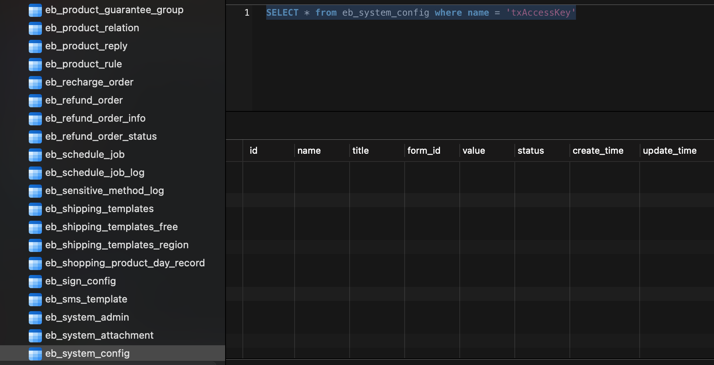Viewport: 714px width, 365px height.
Task: Choose eb_shipping_templates_region table label
Action: click(x=117, y=245)
